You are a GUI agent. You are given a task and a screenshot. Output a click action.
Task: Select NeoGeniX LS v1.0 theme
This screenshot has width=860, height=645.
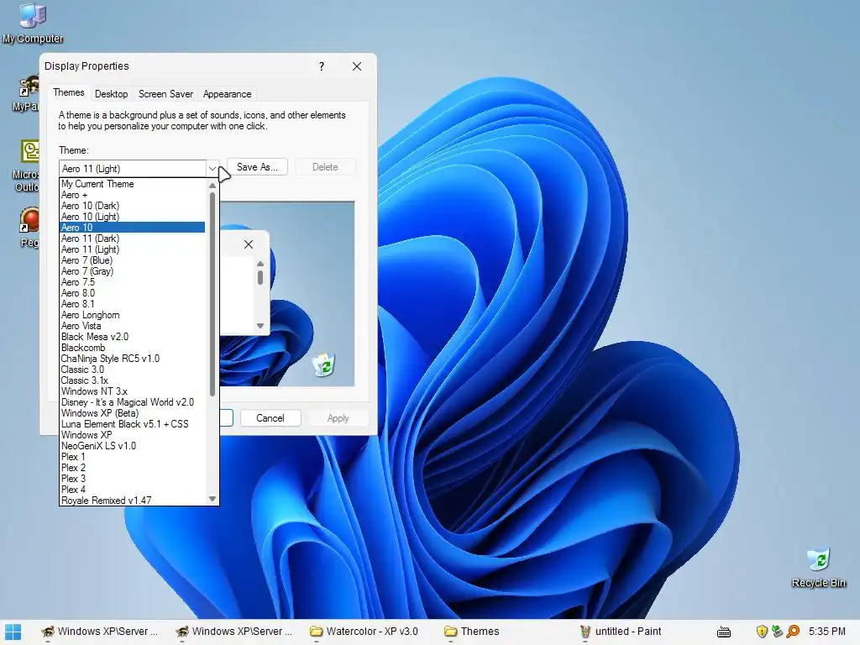(132, 446)
